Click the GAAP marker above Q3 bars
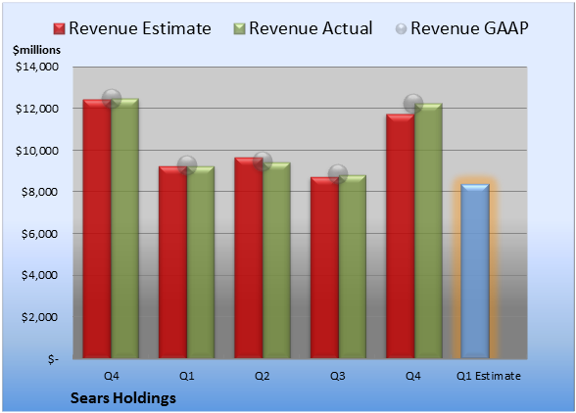 [x=338, y=173]
